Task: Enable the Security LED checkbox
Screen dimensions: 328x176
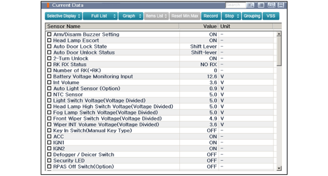Action: (x=49, y=160)
